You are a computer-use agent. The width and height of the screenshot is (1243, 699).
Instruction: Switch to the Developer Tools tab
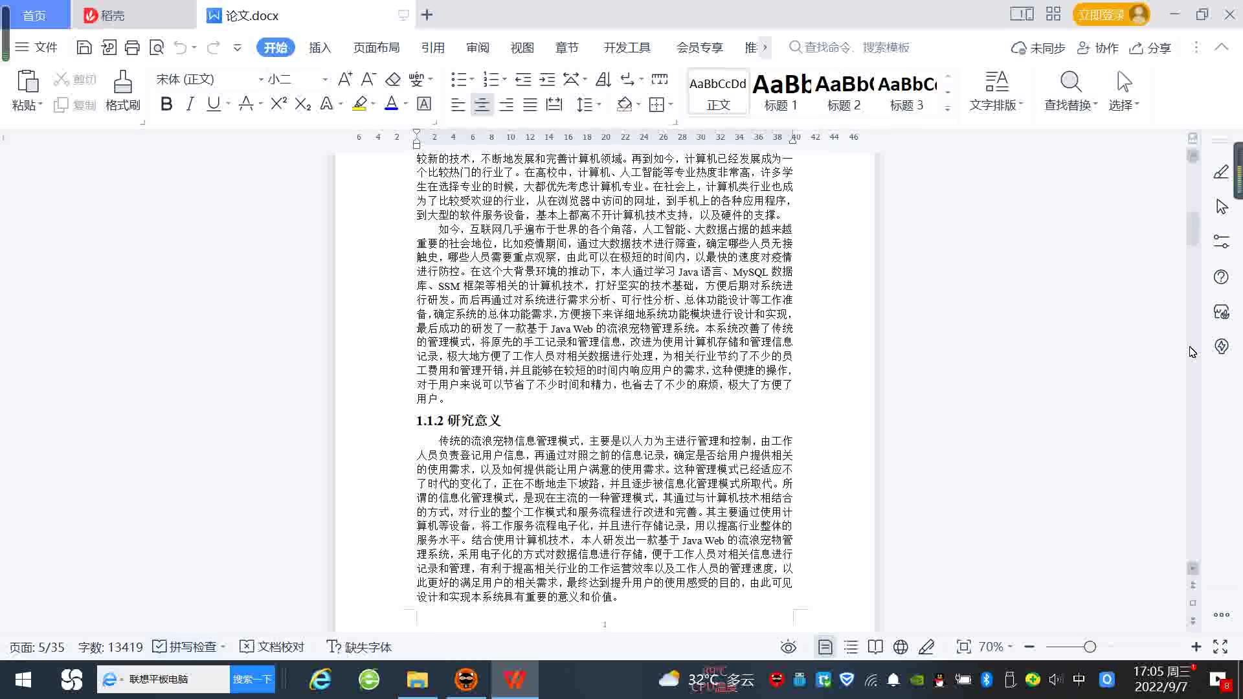tap(627, 47)
